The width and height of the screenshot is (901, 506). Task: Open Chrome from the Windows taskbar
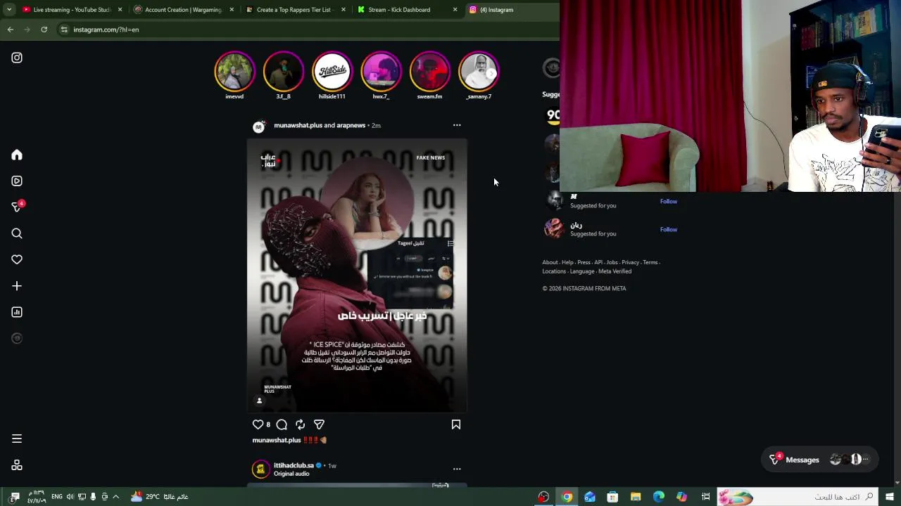click(x=567, y=497)
